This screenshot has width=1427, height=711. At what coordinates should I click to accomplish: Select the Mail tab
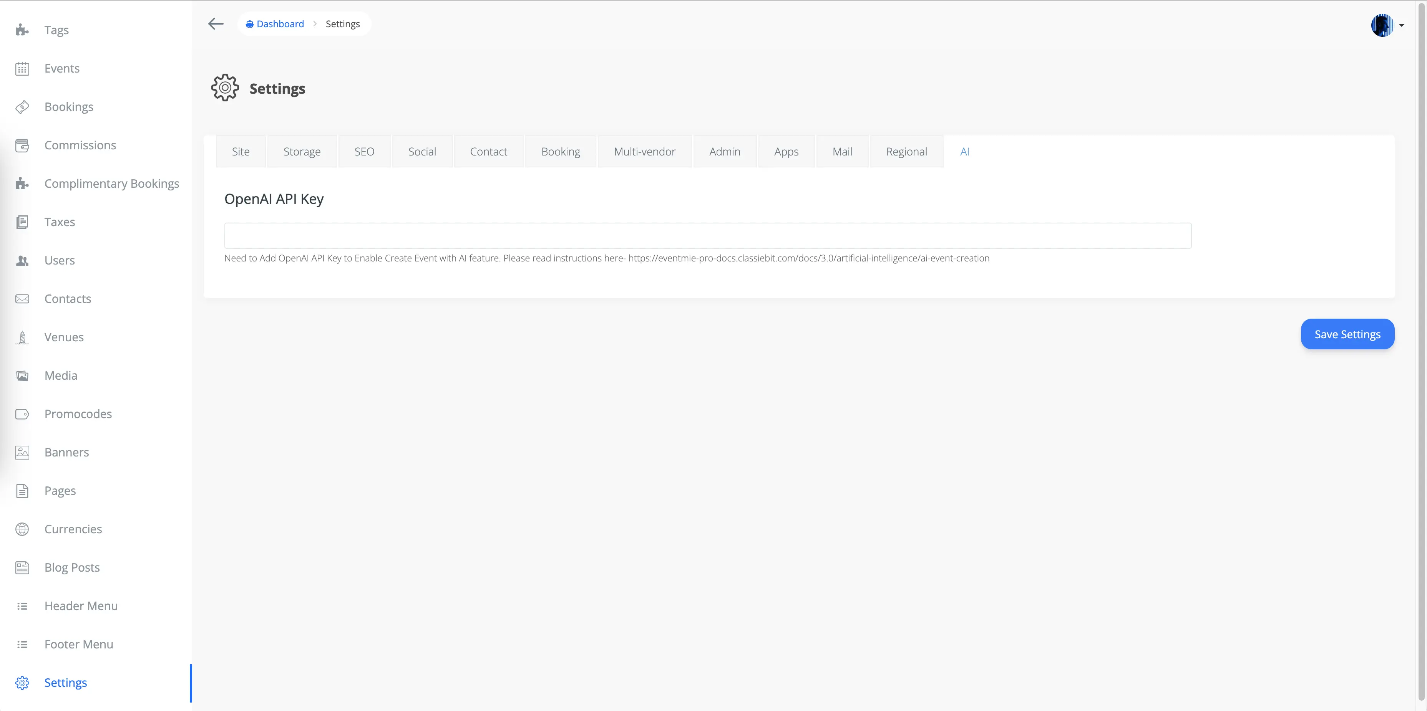point(842,151)
